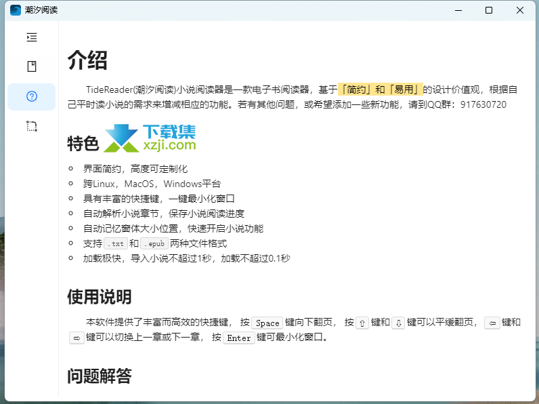The height and width of the screenshot is (404, 539).
Task: Click the text TideReader(潮汐阅读) in introduction
Action: pyautogui.click(x=131, y=89)
